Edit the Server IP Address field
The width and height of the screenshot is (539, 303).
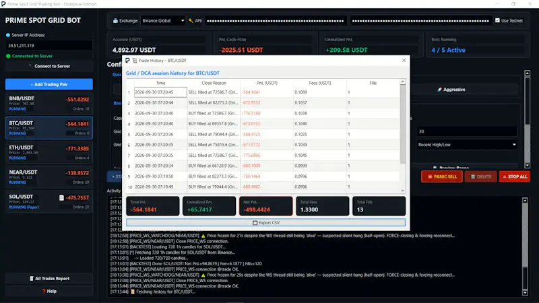[x=49, y=45]
